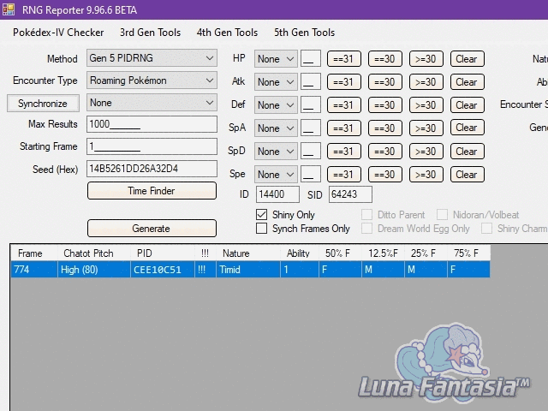This screenshot has width=548, height=411.
Task: Sort by the Frame column header
Action: (x=33, y=253)
